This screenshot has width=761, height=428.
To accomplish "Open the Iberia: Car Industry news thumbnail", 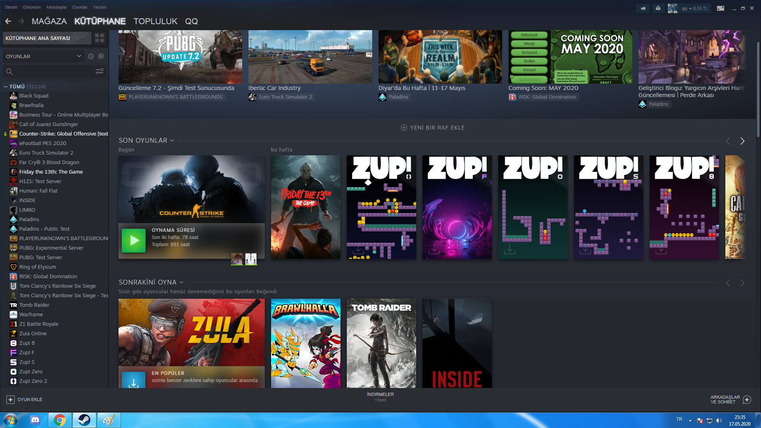I will [x=310, y=57].
